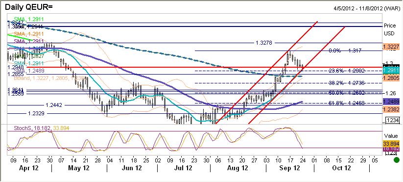The image size is (403, 182).
Task: Click the 1.2442 support level label
Action: [x=53, y=105]
